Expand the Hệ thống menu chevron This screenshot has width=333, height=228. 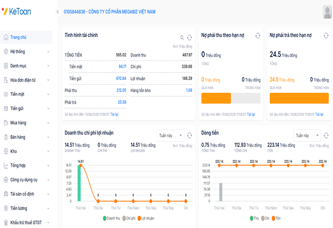click(48, 51)
